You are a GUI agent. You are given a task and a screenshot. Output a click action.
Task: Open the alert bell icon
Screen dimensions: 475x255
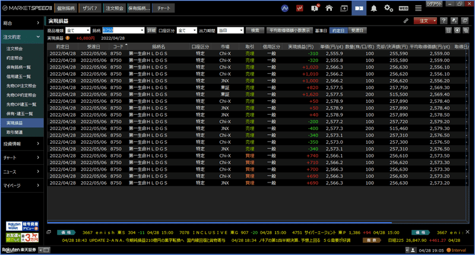(374, 8)
